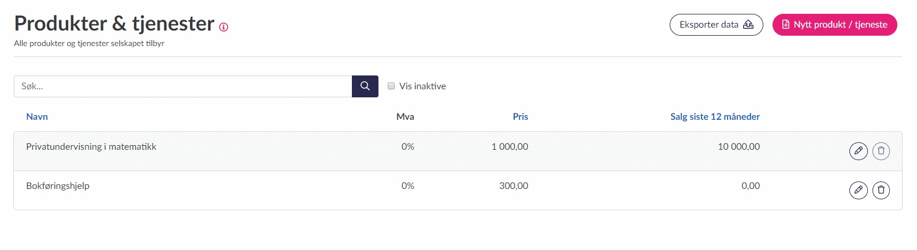Select the Privatundervisning i matematikk row name
The height and width of the screenshot is (250, 917).
91,147
